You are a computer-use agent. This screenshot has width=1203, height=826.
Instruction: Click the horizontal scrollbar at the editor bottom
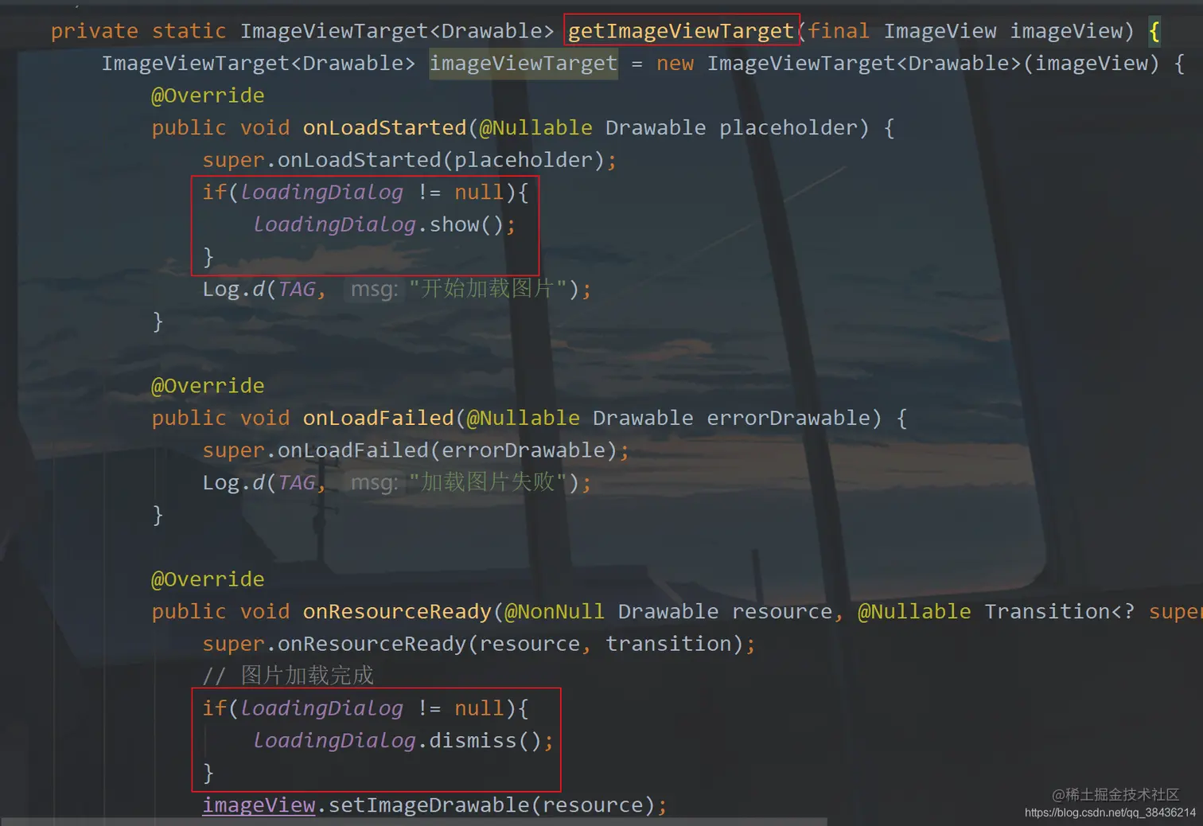(x=414, y=821)
